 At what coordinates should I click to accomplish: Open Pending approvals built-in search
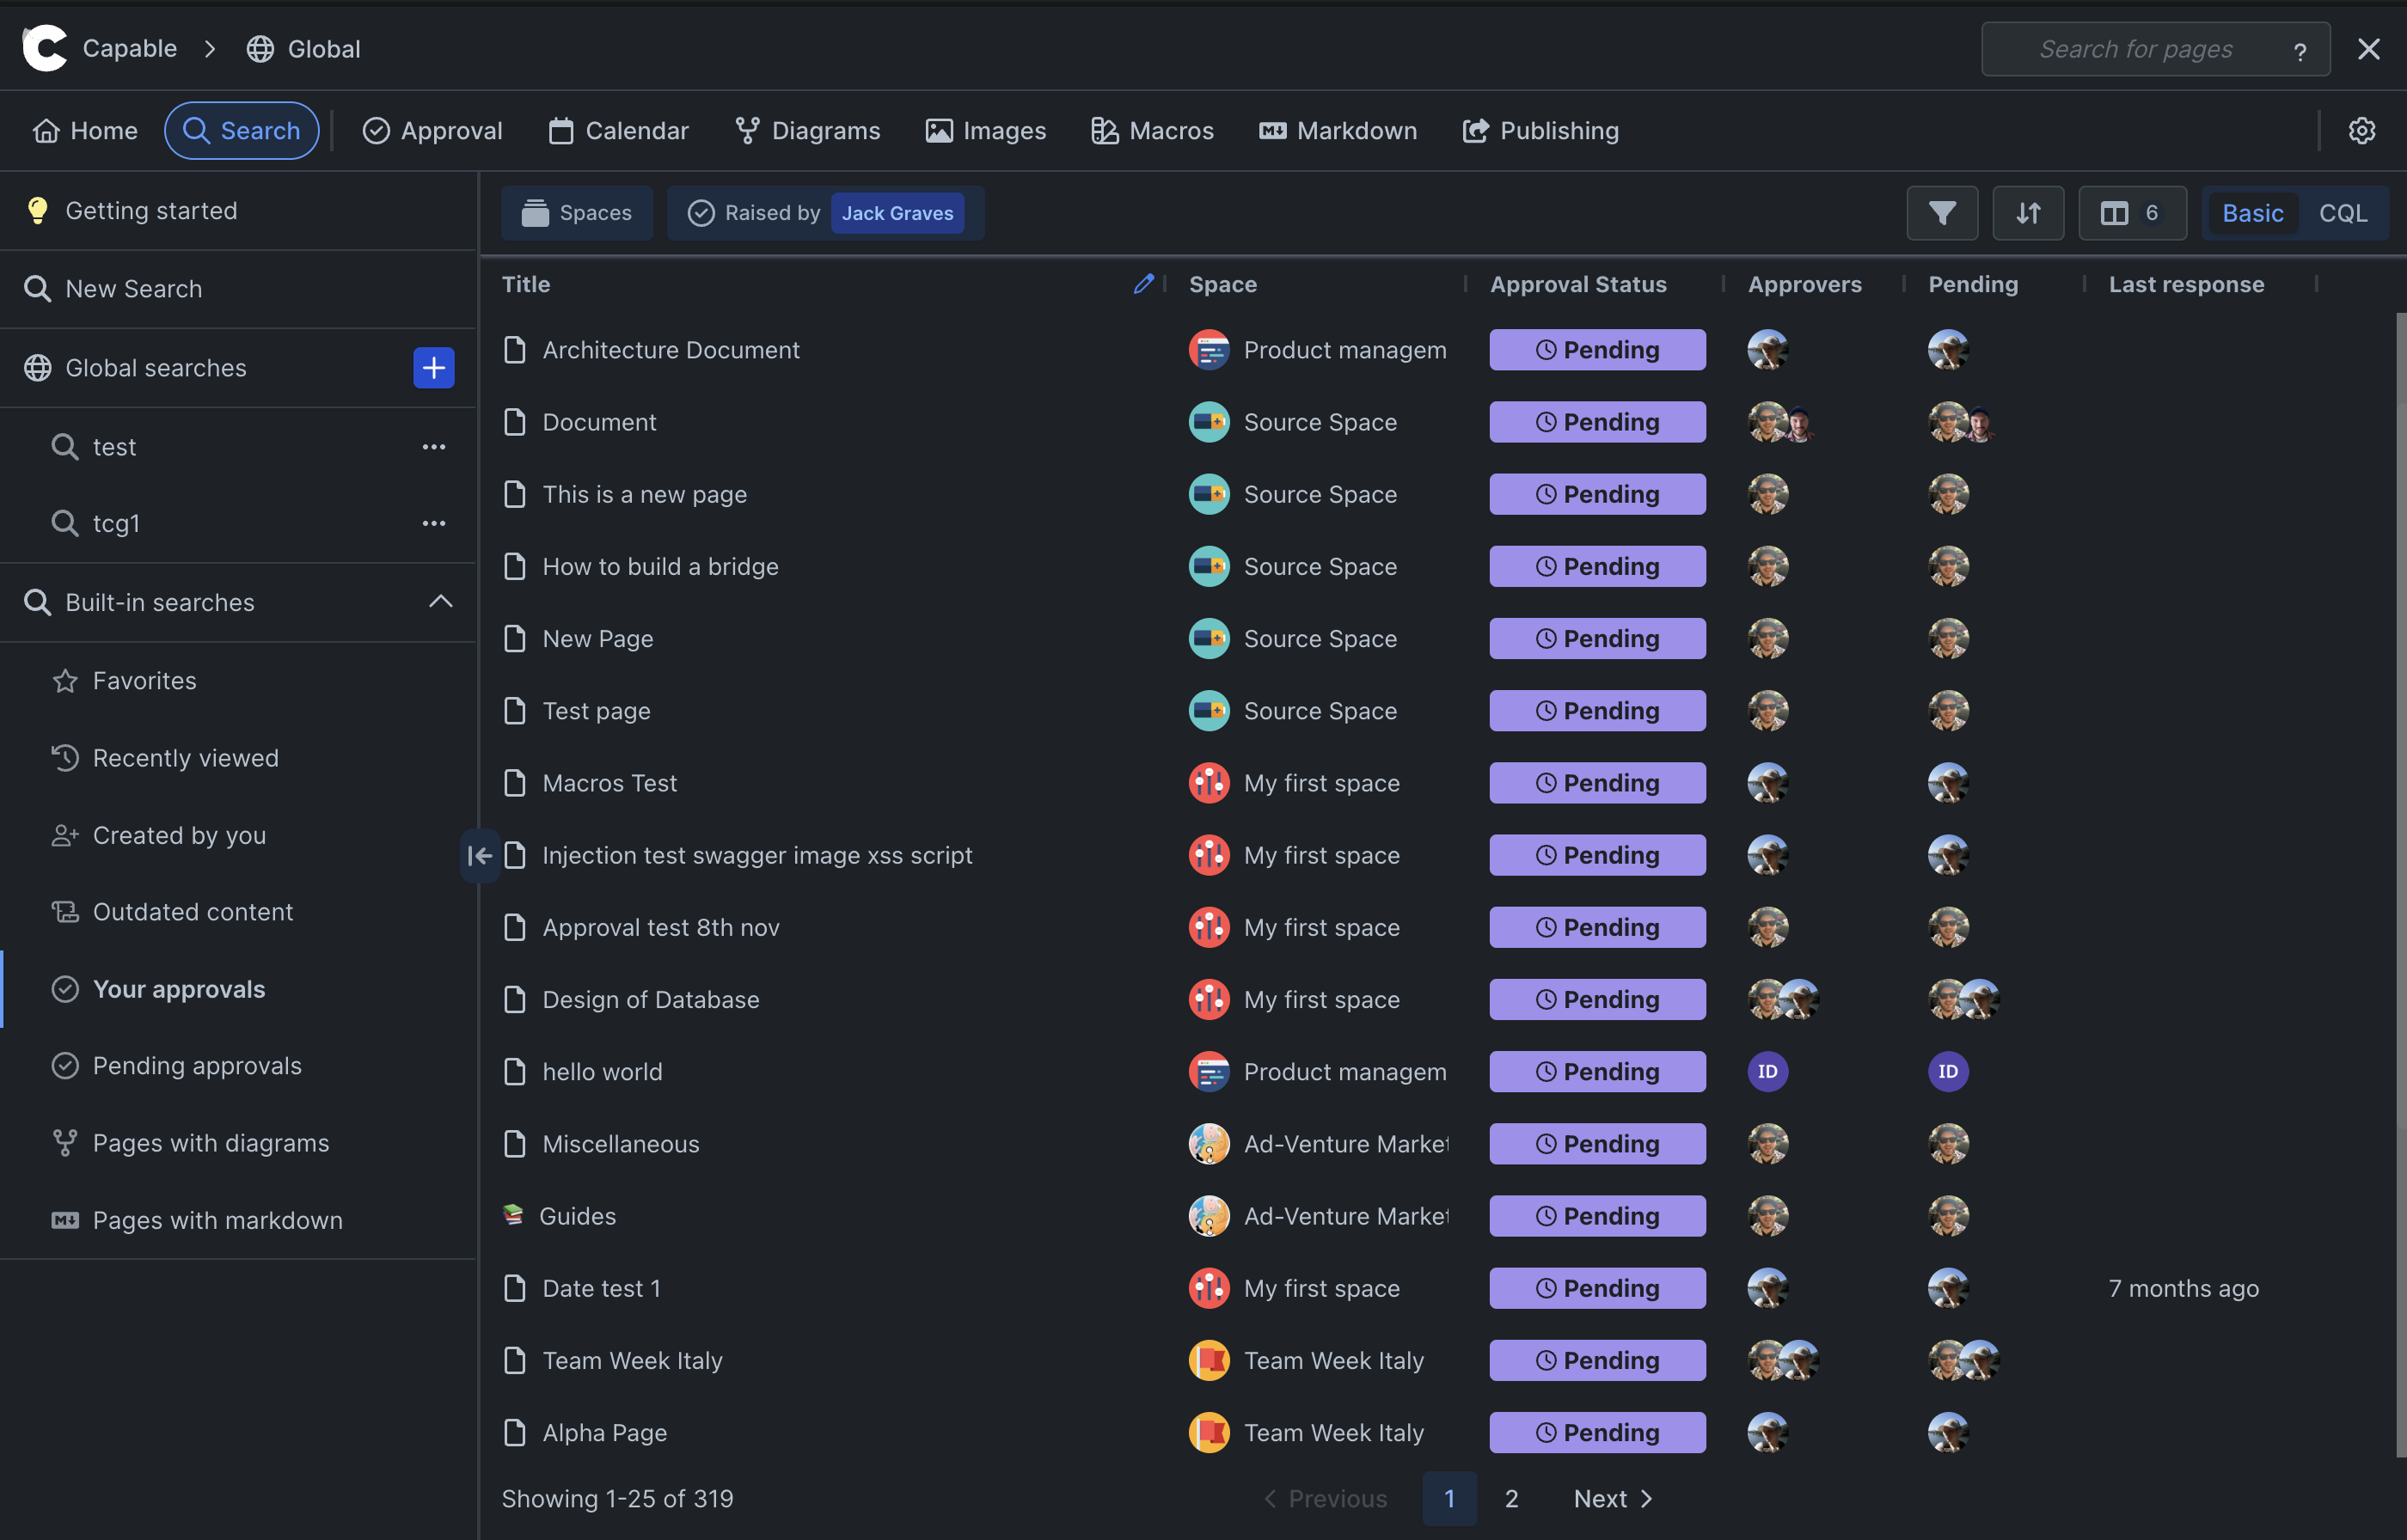pyautogui.click(x=197, y=1066)
